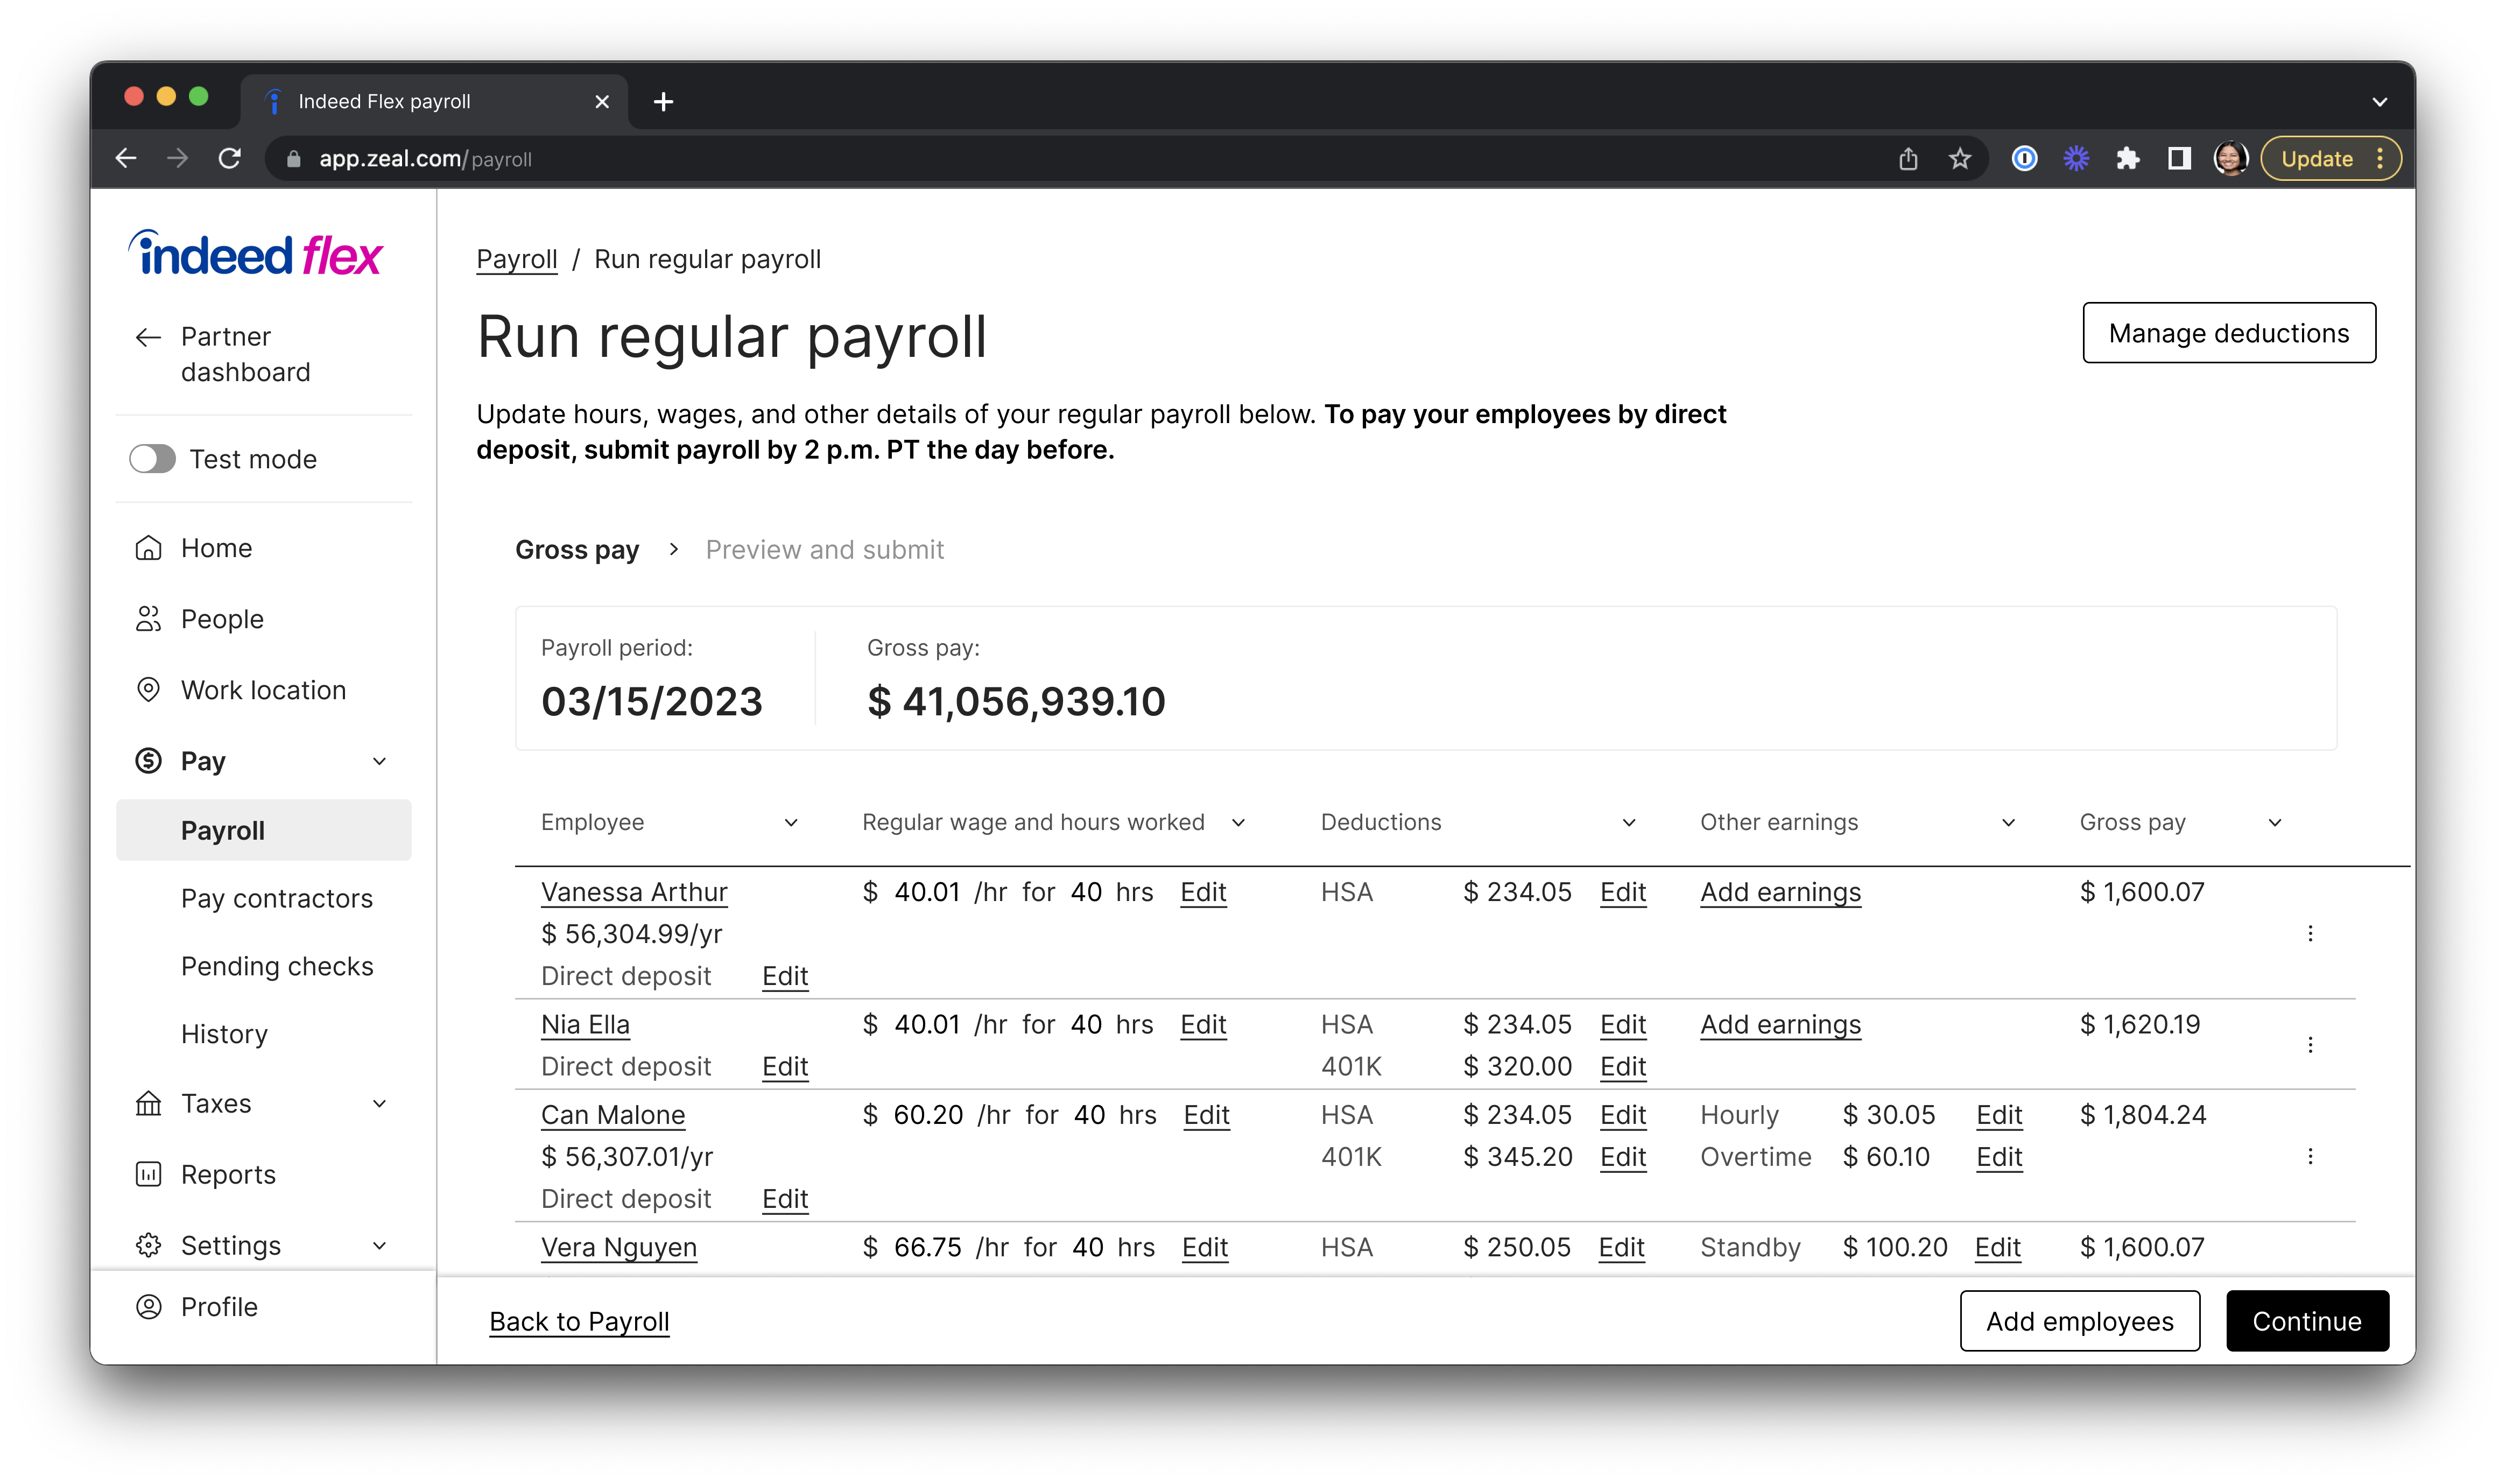
Task: Select Preview and submit step
Action: pos(825,550)
